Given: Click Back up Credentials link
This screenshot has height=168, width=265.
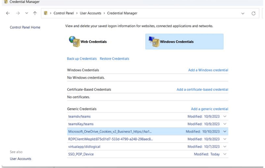Looking at the screenshot, I should [82, 59].
